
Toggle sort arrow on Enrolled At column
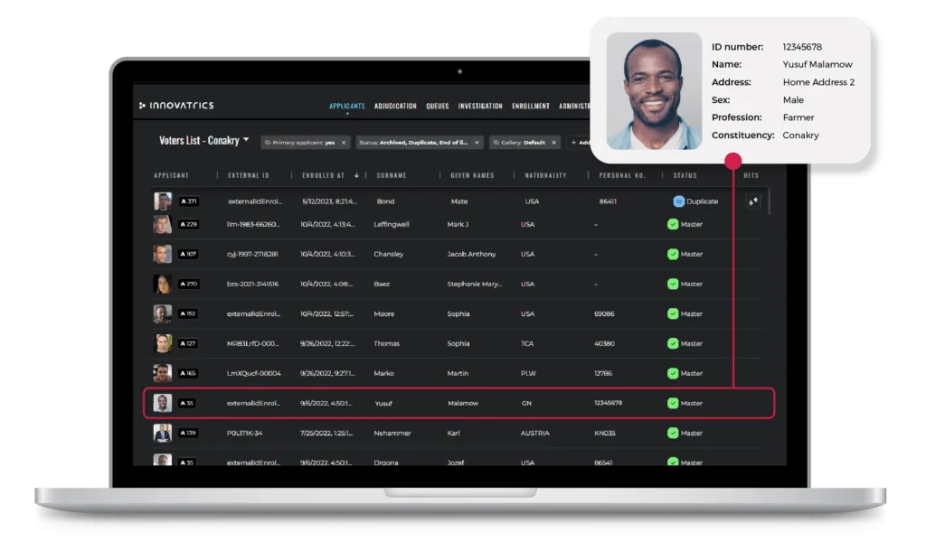356,175
